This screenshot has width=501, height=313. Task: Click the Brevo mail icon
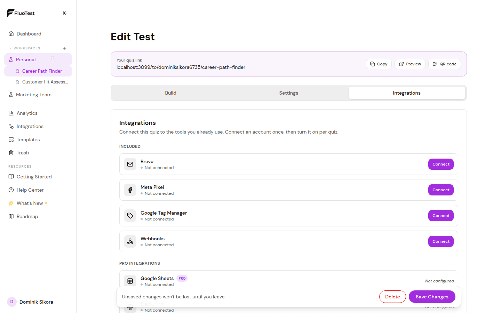tap(130, 164)
